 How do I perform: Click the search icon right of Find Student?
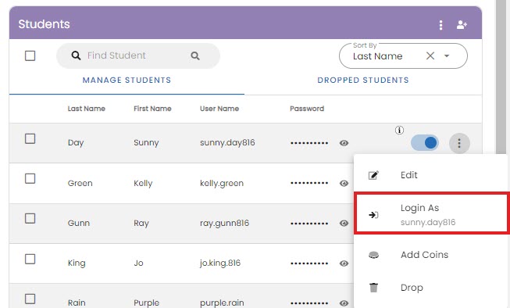(195, 56)
